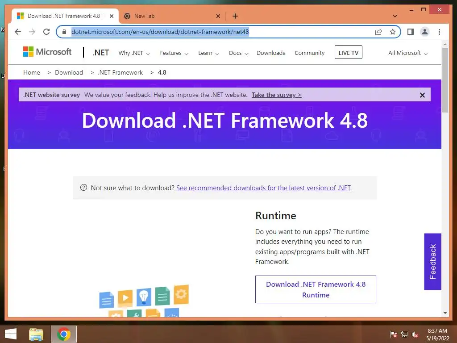Click the Chrome taskbar icon
The image size is (457, 343).
(x=63, y=334)
